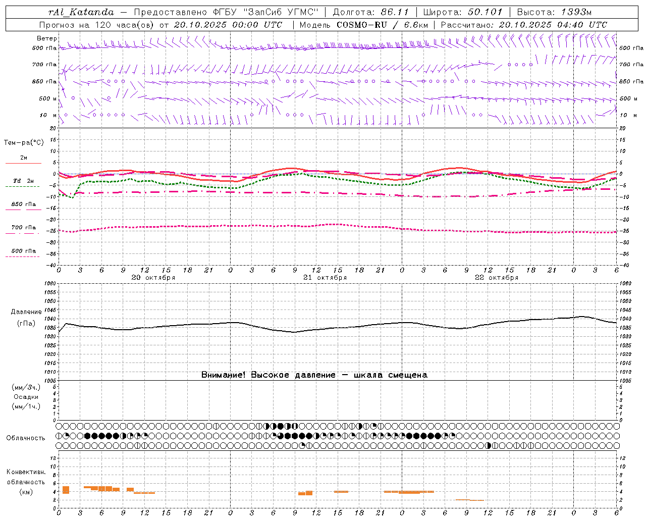Click the '(мм/1ч.)' precipitation unit label
Viewport: 646px width, 517px height.
coord(26,406)
